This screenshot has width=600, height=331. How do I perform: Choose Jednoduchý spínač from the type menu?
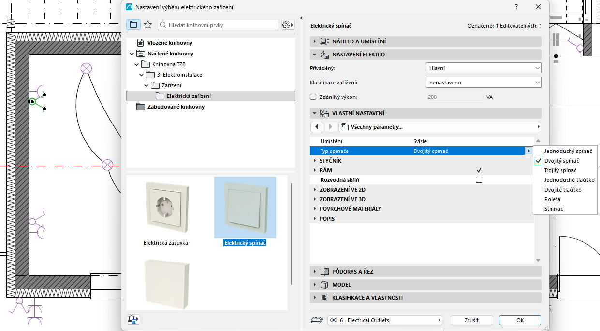click(568, 151)
